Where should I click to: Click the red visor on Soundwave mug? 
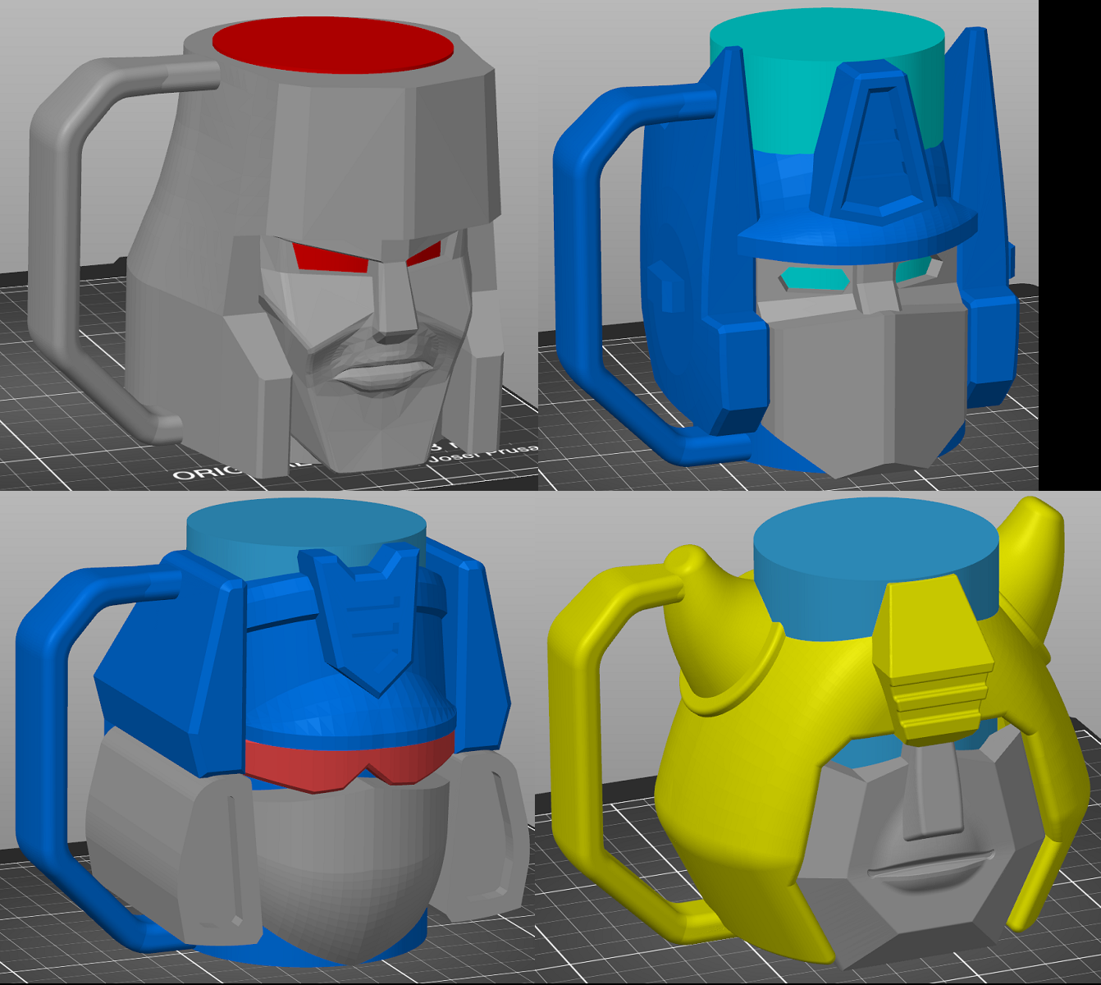(349, 761)
